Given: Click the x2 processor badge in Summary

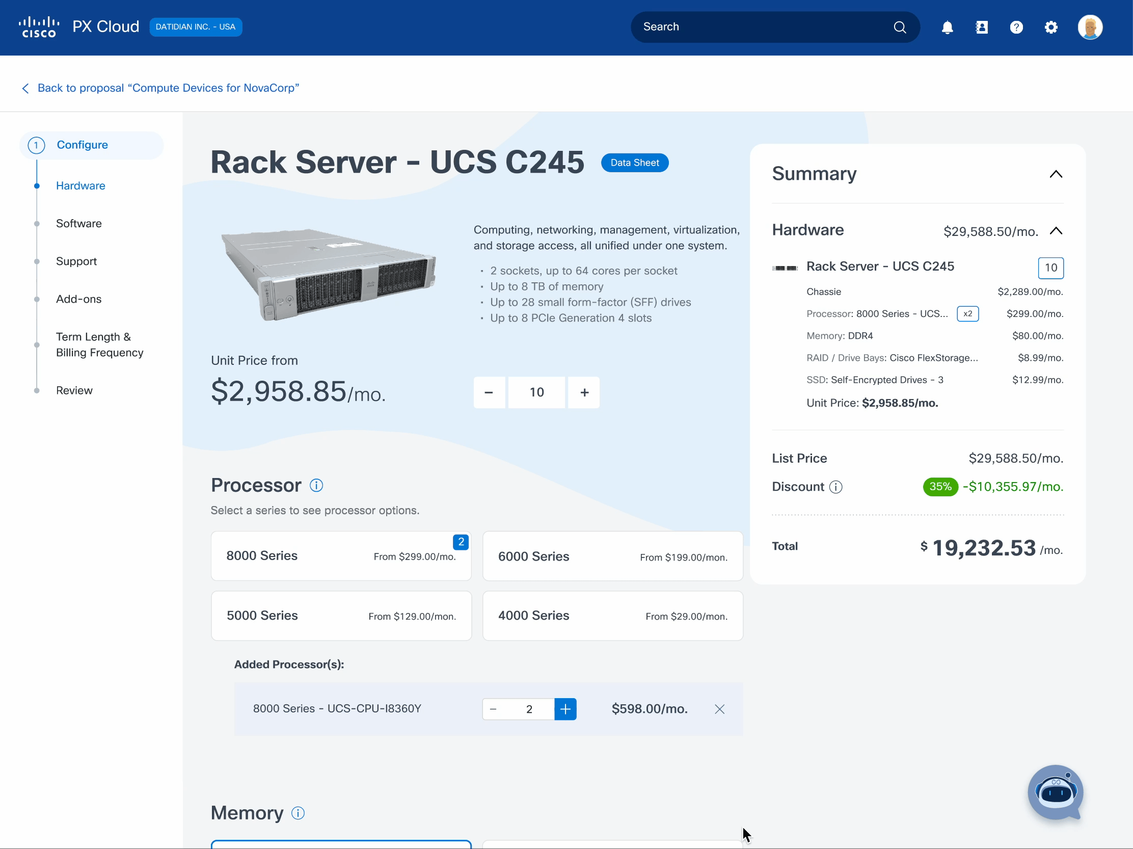Looking at the screenshot, I should (x=967, y=313).
